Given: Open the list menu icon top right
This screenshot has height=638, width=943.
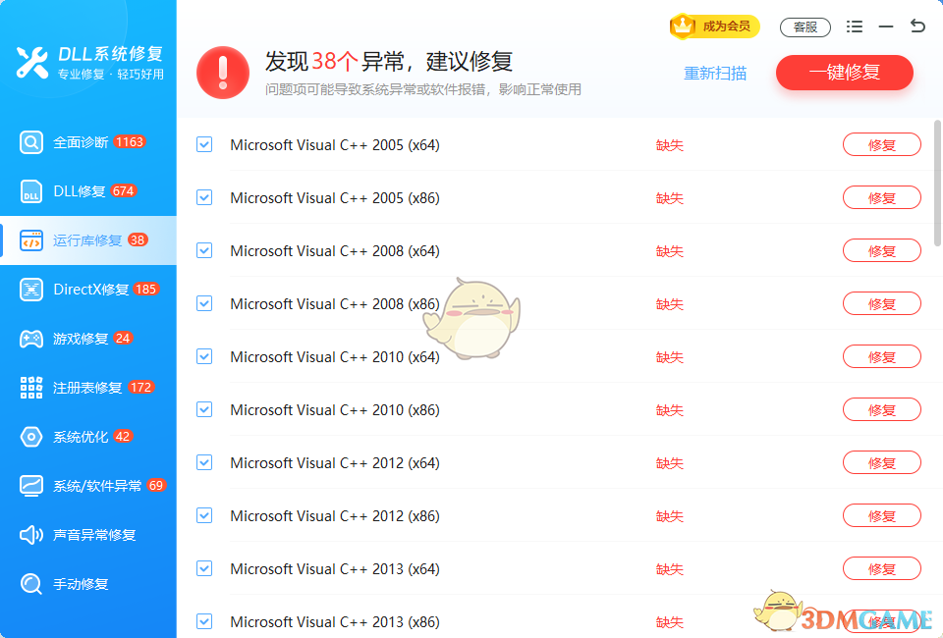Looking at the screenshot, I should coord(855,27).
